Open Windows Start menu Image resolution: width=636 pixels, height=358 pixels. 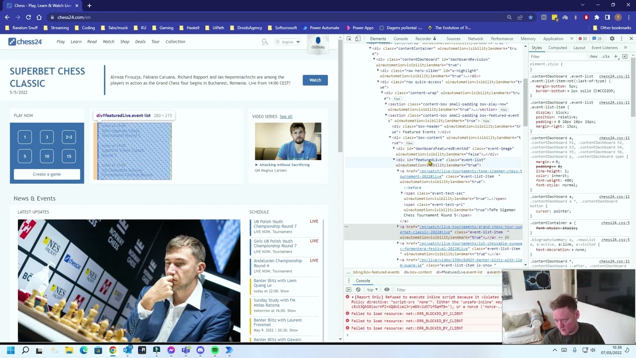point(11,350)
